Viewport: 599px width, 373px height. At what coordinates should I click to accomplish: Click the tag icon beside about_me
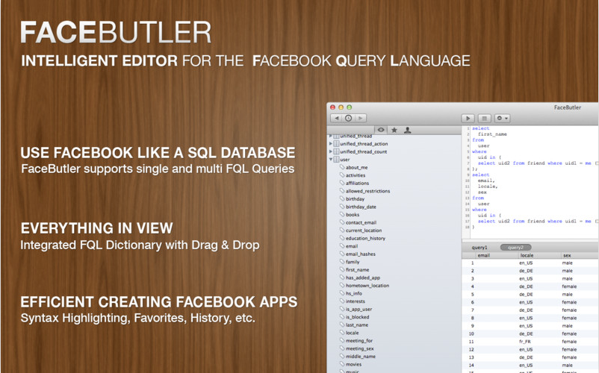click(x=342, y=167)
